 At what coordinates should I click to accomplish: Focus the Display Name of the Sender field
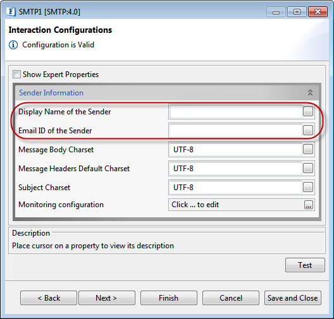click(x=236, y=111)
